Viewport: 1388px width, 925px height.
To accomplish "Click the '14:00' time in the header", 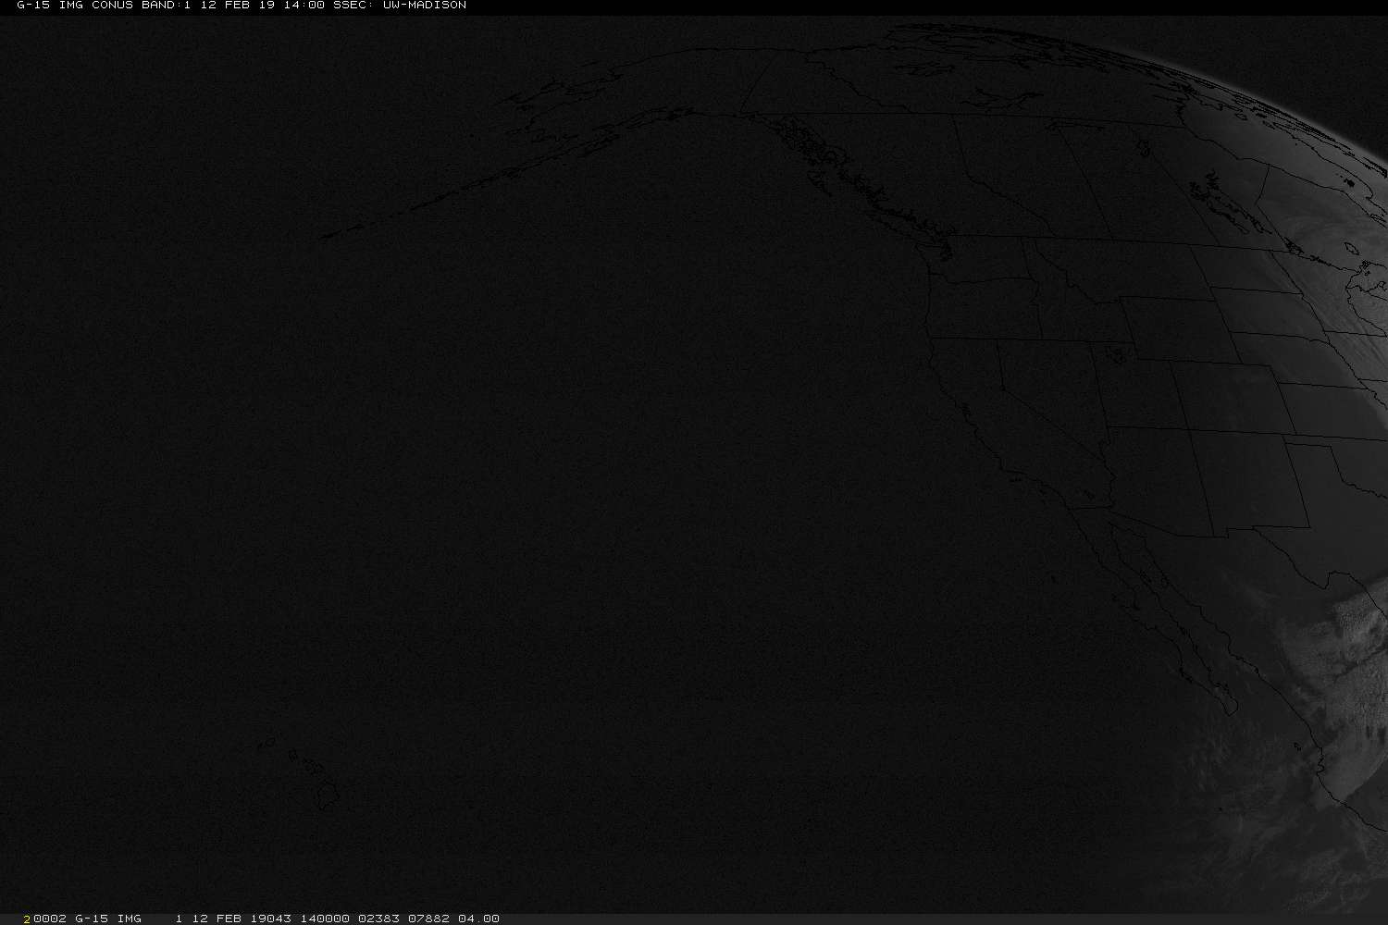I will pyautogui.click(x=304, y=6).
